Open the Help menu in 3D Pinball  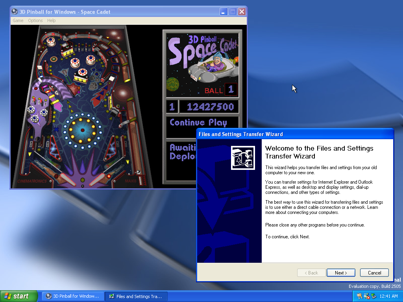point(52,20)
